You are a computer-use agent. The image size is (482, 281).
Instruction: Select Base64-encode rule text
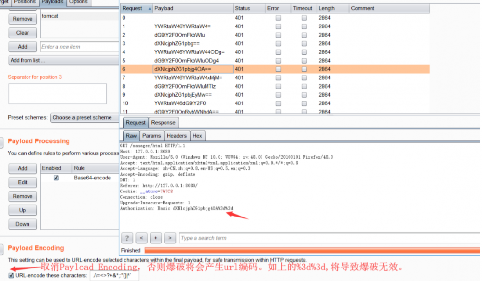click(x=92, y=178)
